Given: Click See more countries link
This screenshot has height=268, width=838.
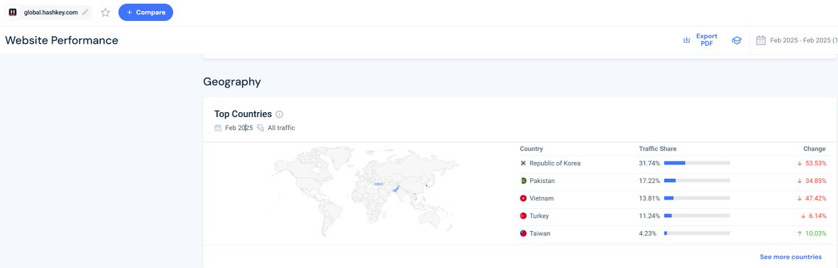Looking at the screenshot, I should pyautogui.click(x=791, y=257).
